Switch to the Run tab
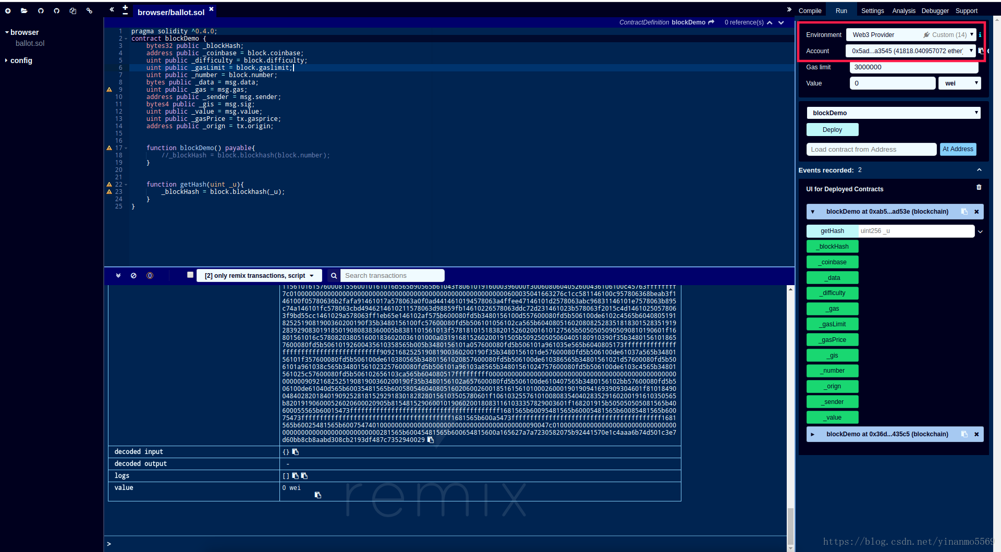 point(841,11)
